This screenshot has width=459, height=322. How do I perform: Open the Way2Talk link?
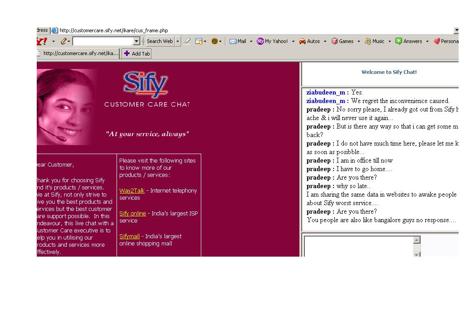pos(132,191)
